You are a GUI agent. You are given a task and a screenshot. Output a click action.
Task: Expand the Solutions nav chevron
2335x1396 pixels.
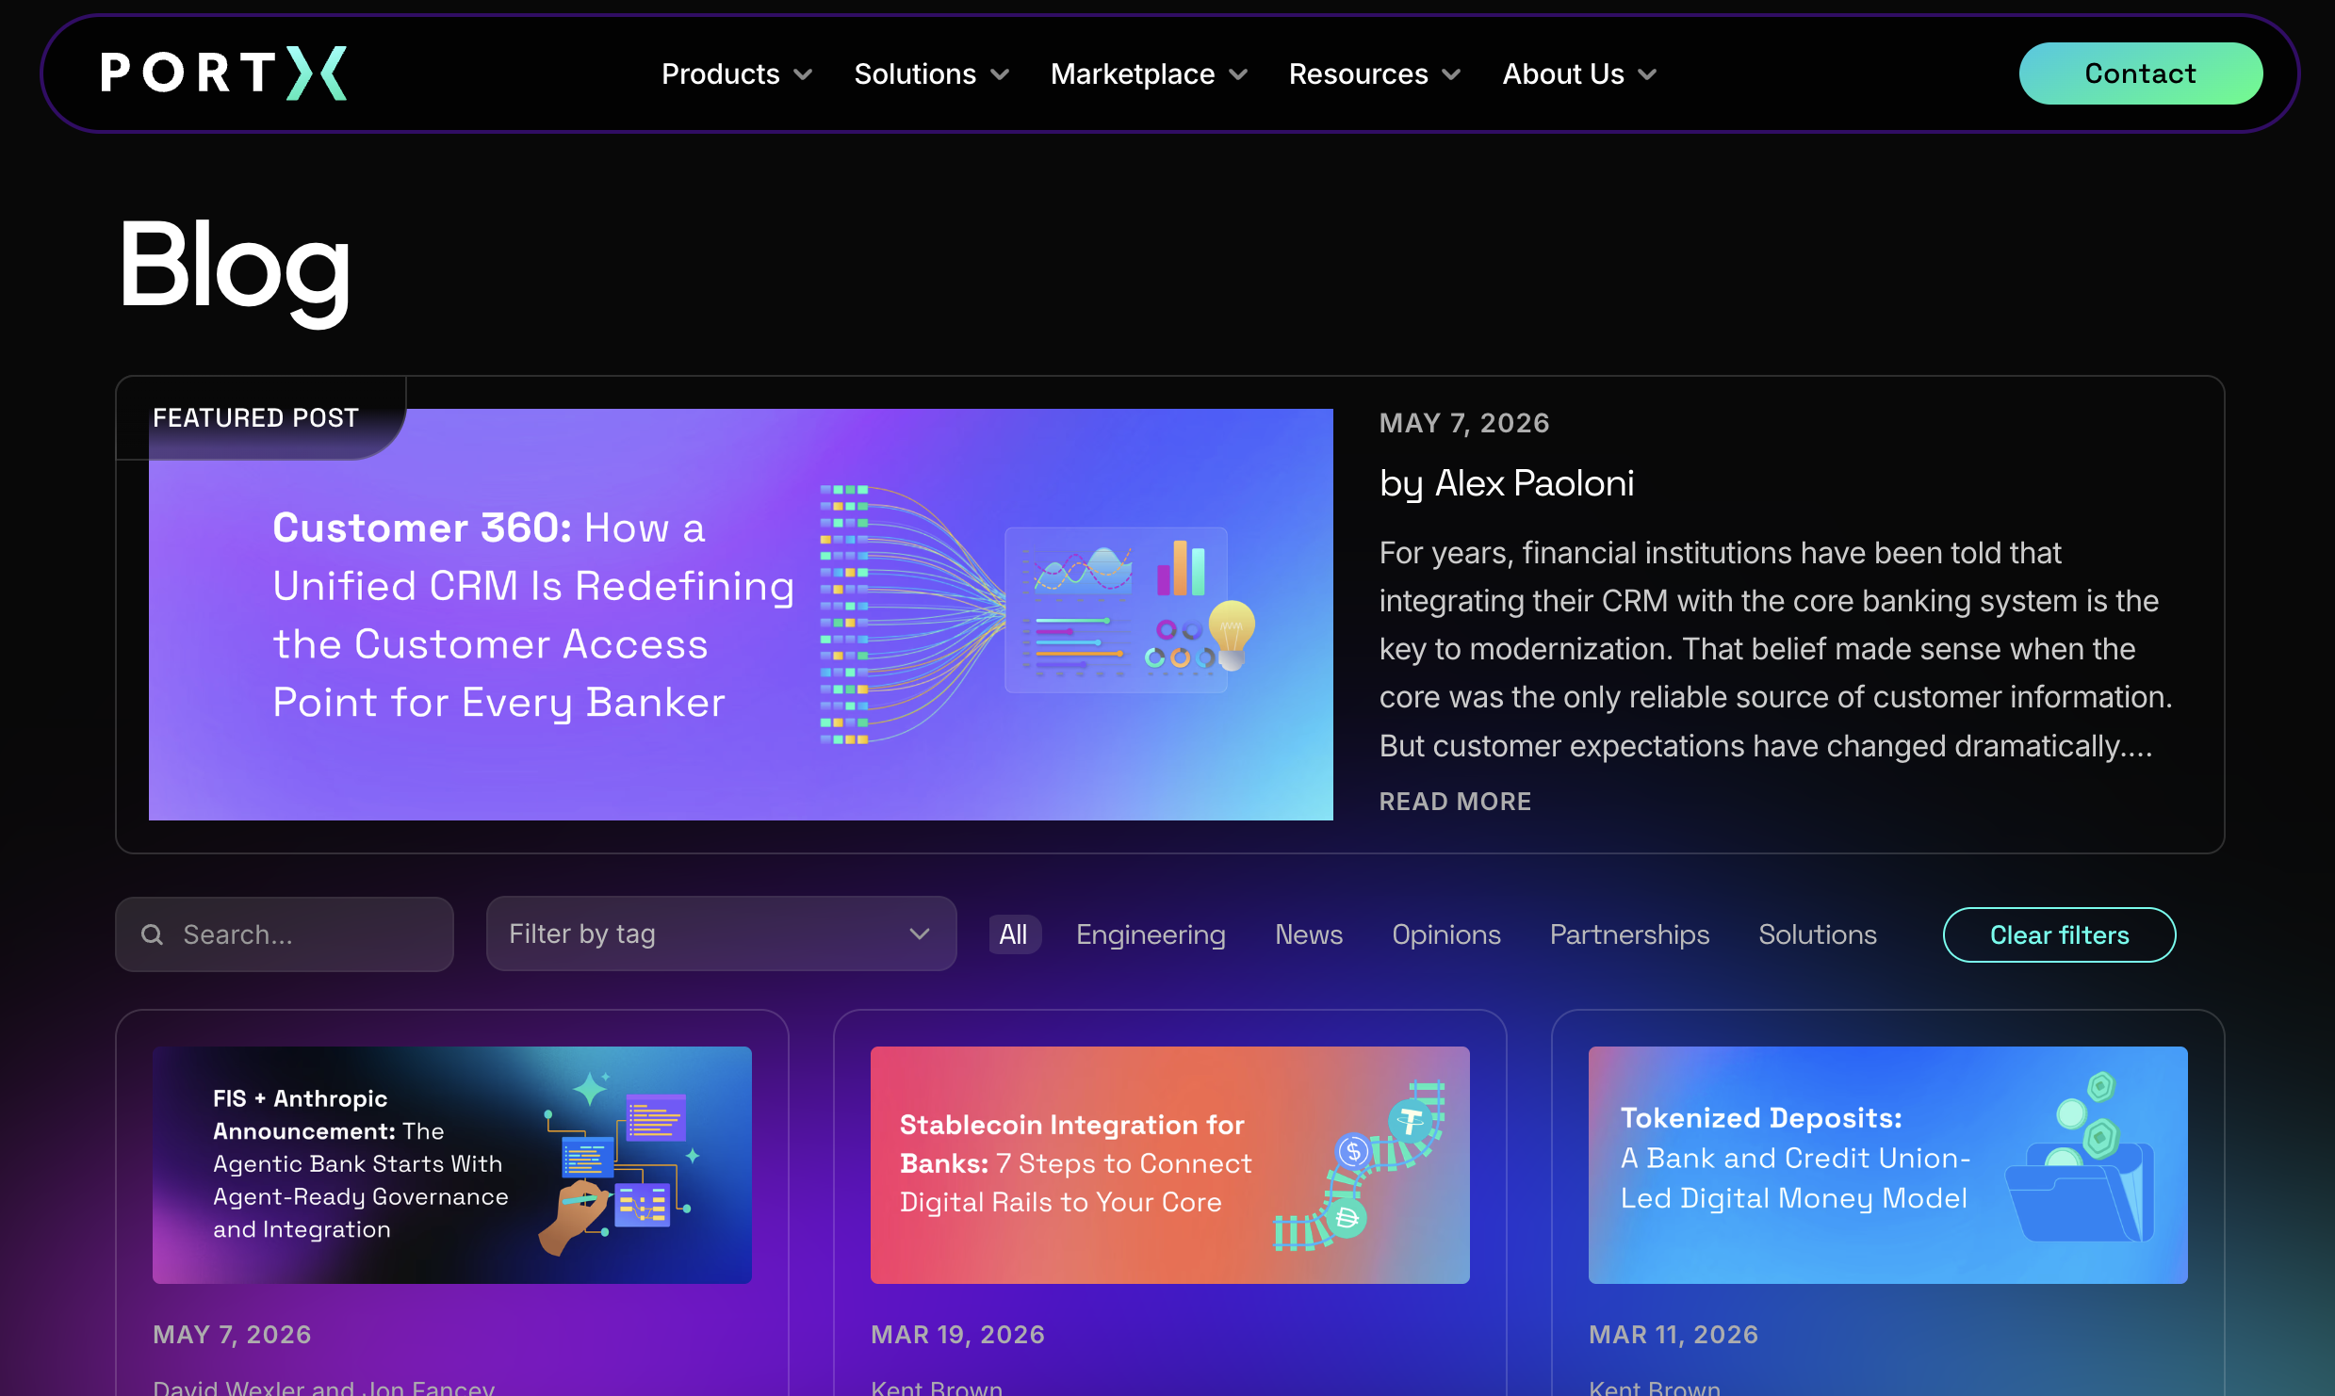(x=1001, y=74)
